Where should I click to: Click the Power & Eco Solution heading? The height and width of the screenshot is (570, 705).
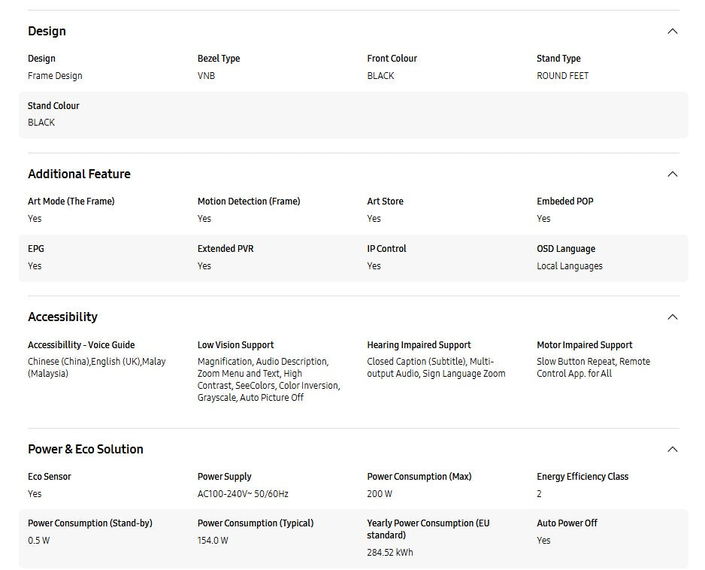click(x=85, y=450)
